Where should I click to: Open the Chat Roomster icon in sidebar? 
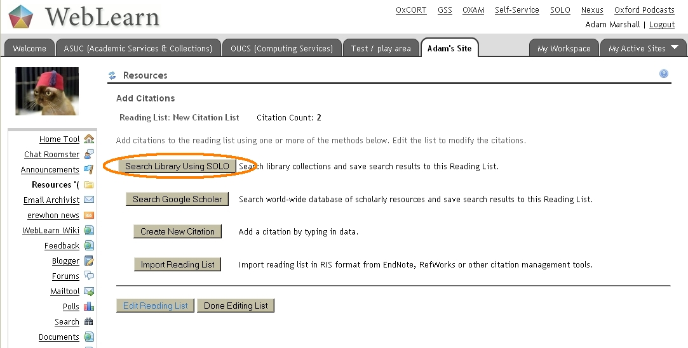coord(89,154)
